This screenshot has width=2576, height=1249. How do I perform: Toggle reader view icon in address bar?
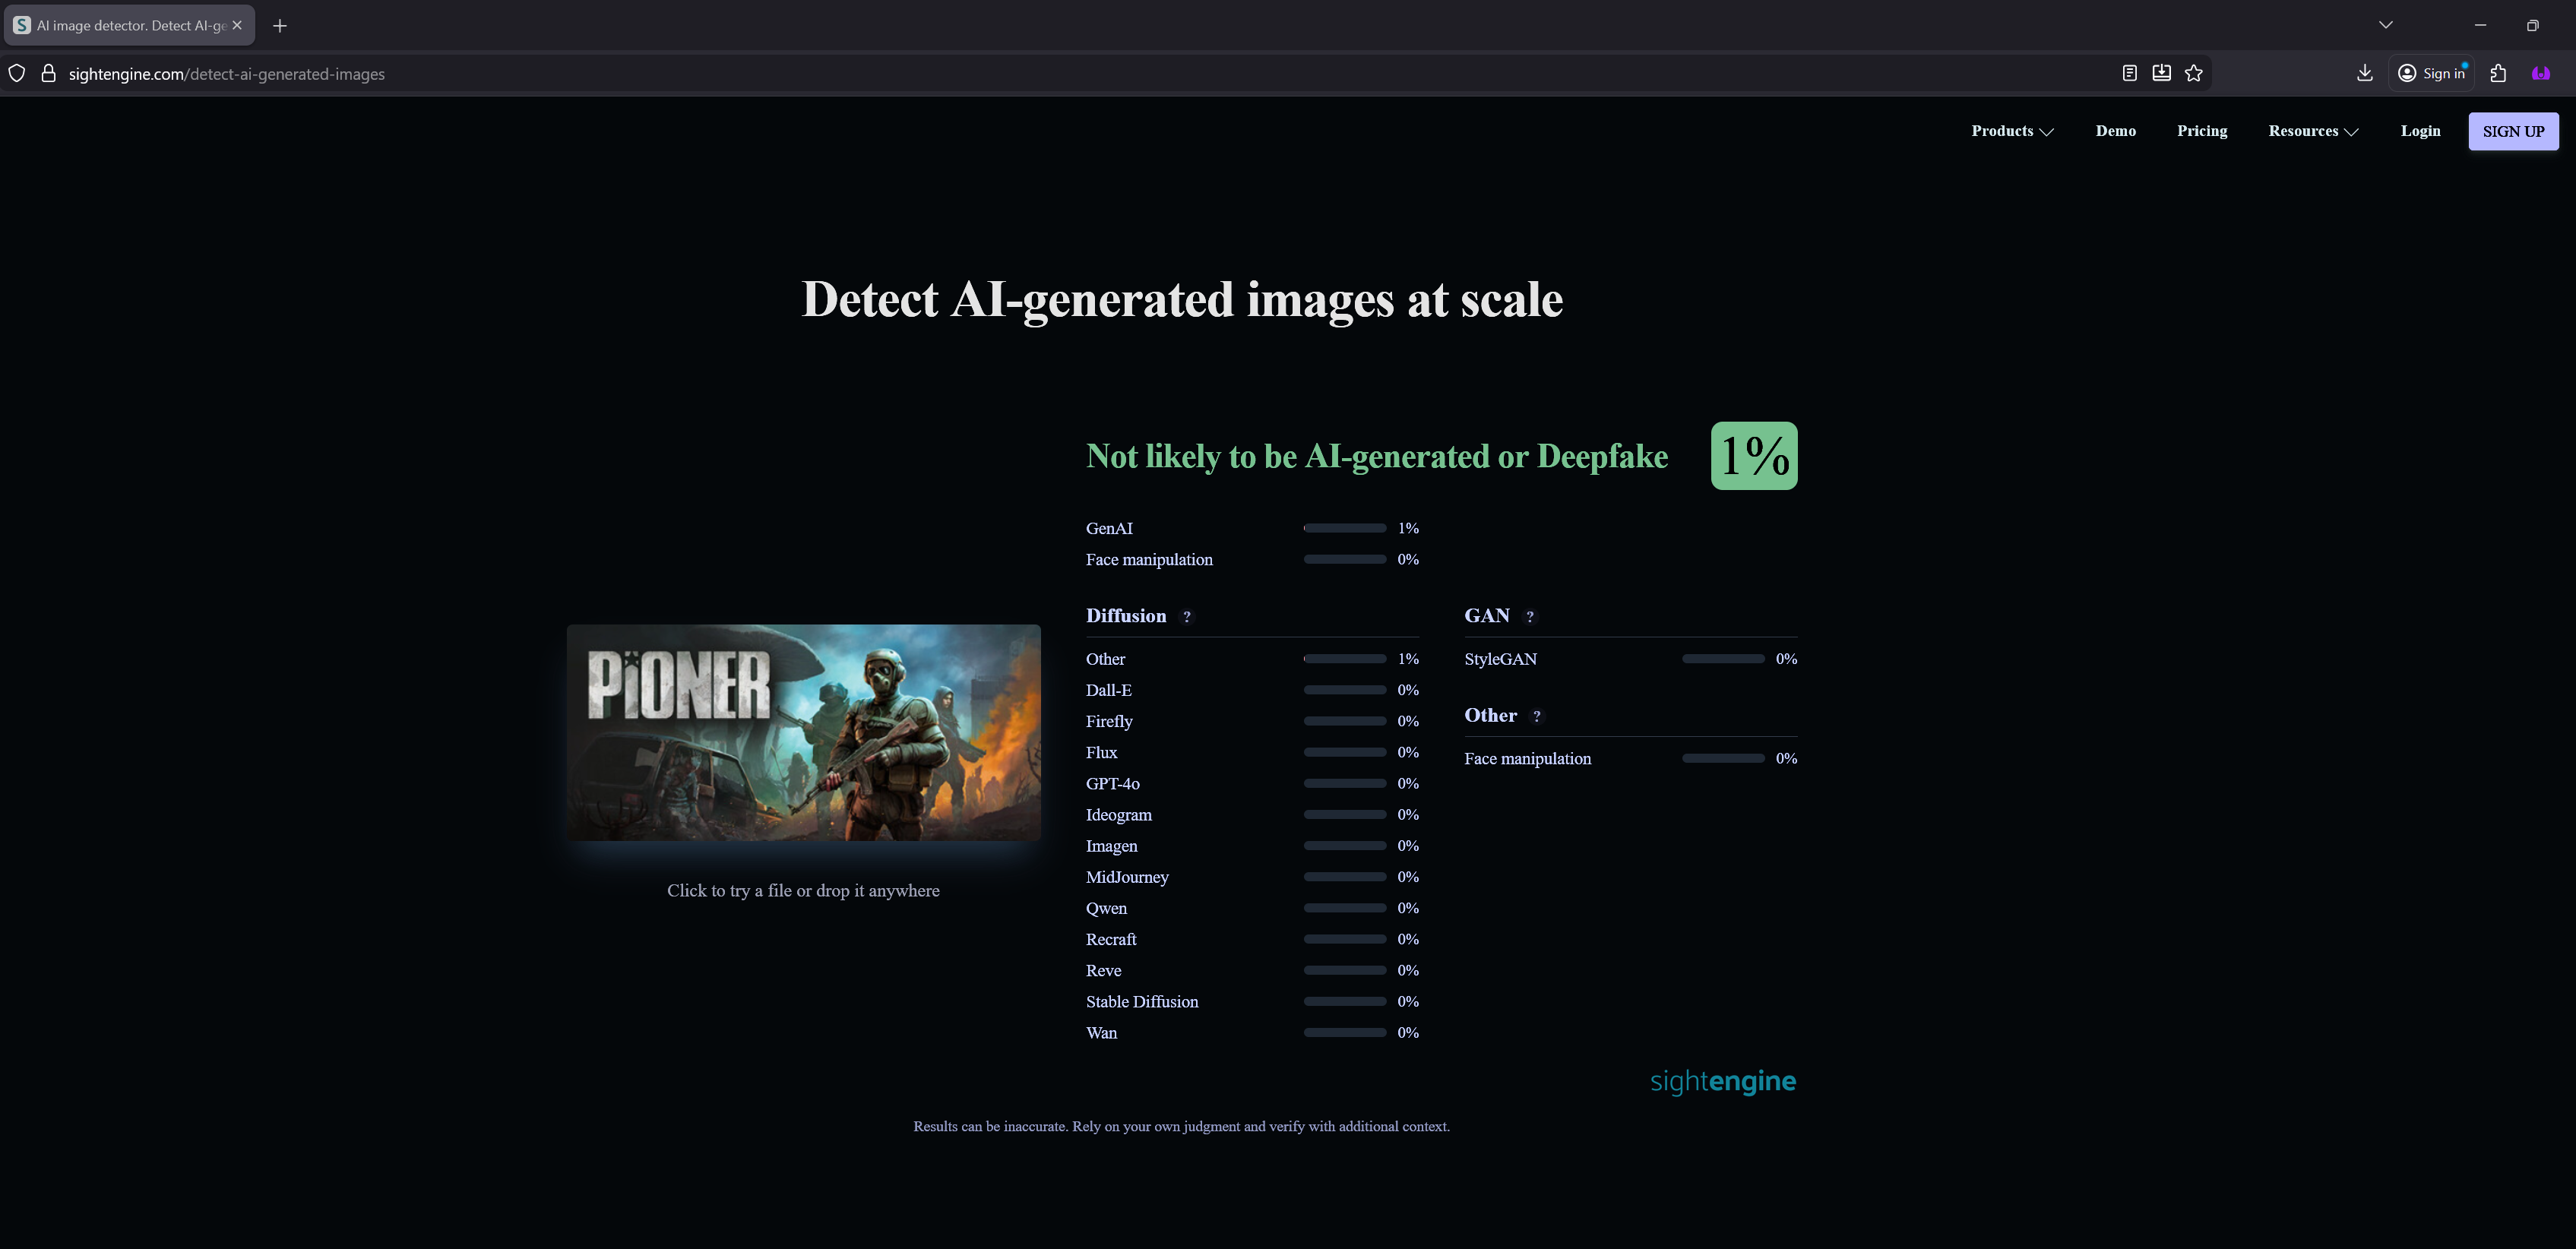[2129, 73]
